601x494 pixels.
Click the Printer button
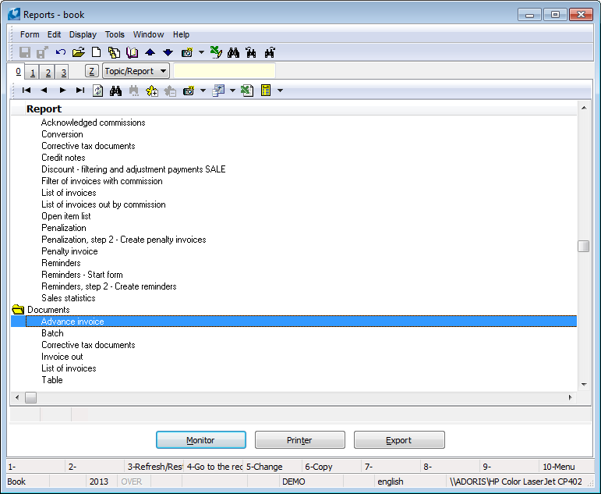[x=300, y=440]
